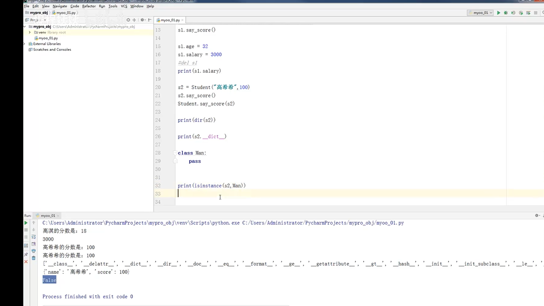Viewport: 544px width, 306px height.
Task: Place cursor on line 32 isinstance statement
Action: (x=211, y=186)
